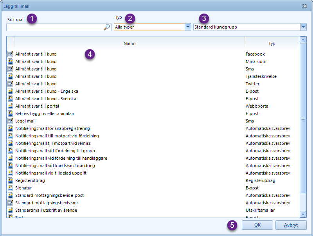
Task: Click the scrollbar up arrow in template list
Action: coord(303,40)
